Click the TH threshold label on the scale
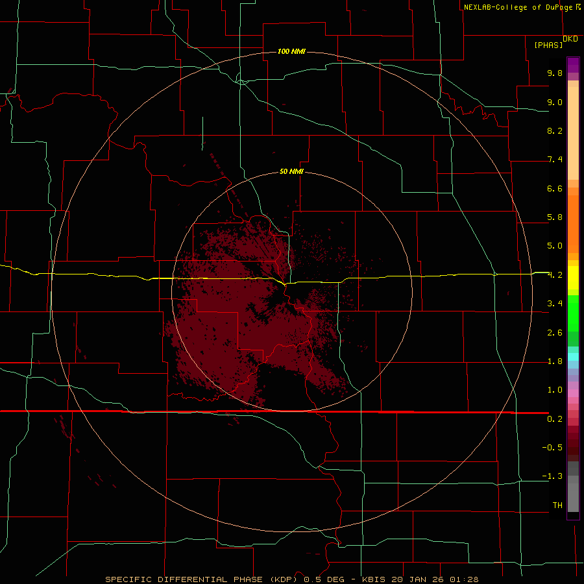Image resolution: width=584 pixels, height=584 pixels. click(x=557, y=505)
